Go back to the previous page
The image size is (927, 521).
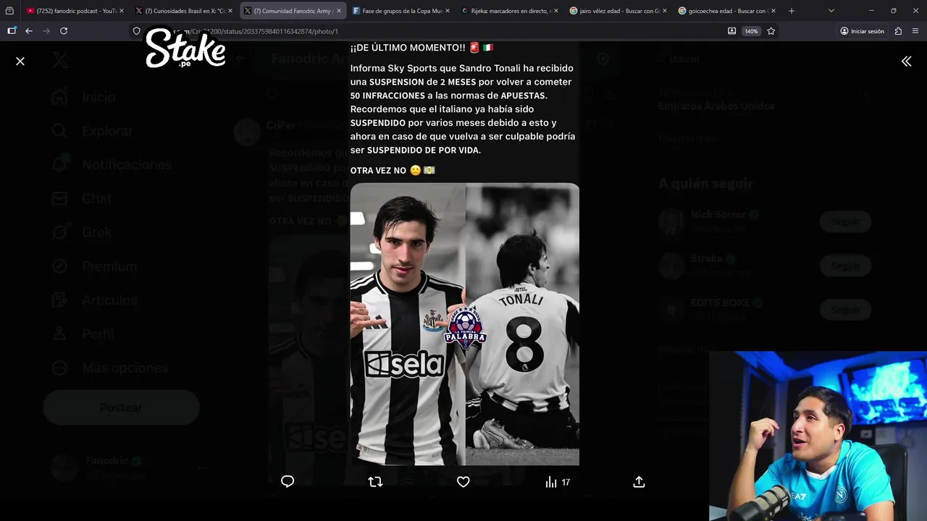[29, 31]
